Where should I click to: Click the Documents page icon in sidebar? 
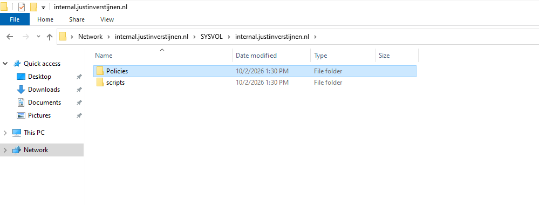[x=21, y=102]
